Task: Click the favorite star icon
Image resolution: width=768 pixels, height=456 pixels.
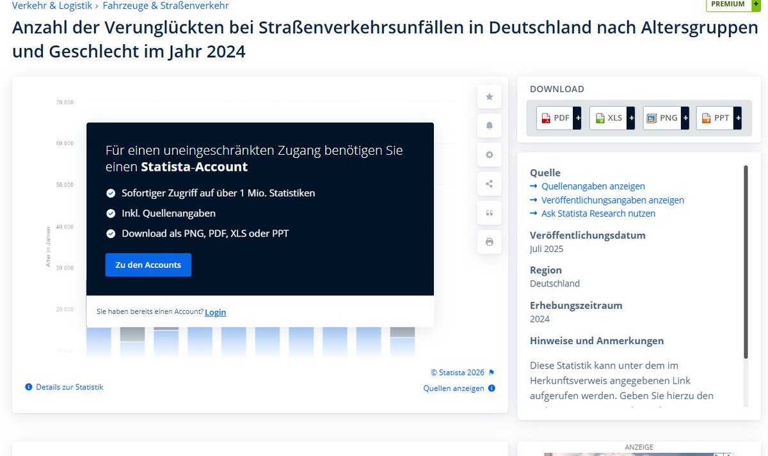Action: 490,97
